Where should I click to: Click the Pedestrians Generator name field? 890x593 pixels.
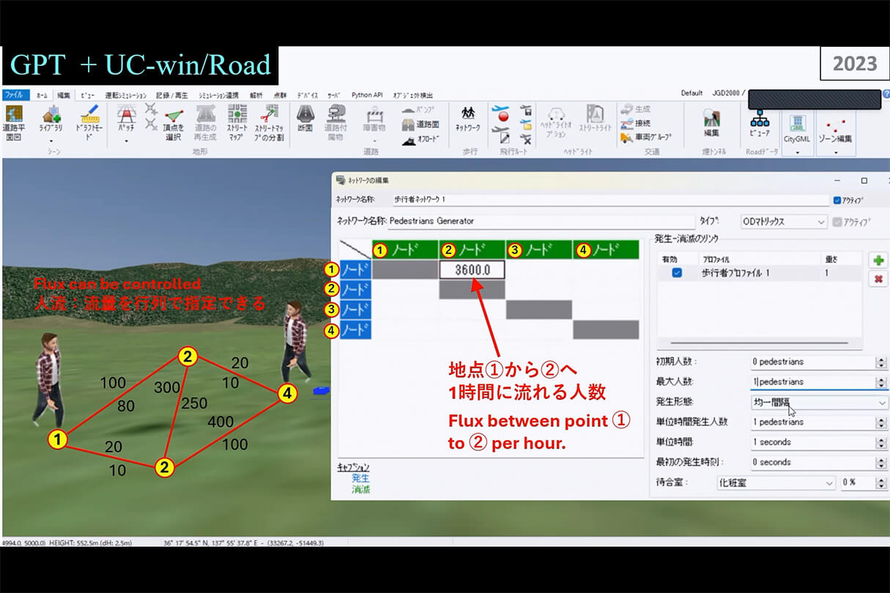(x=541, y=221)
